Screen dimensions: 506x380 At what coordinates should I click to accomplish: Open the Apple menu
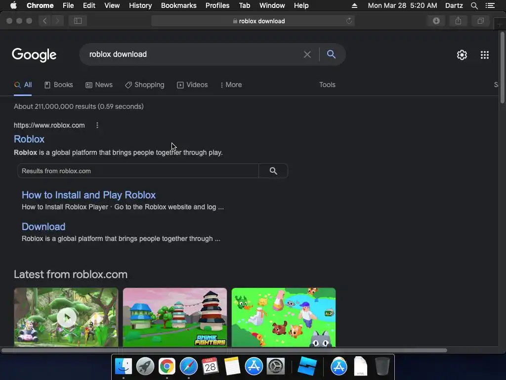[13, 5]
